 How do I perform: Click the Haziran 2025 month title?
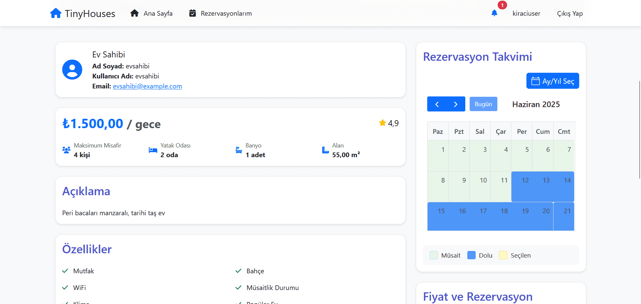click(x=536, y=104)
